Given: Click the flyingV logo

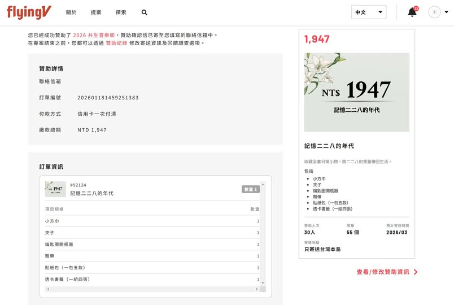Looking at the screenshot, I should pos(28,12).
